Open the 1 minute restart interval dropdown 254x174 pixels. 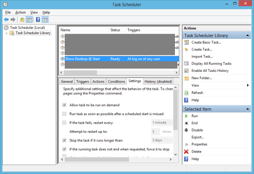point(162,123)
